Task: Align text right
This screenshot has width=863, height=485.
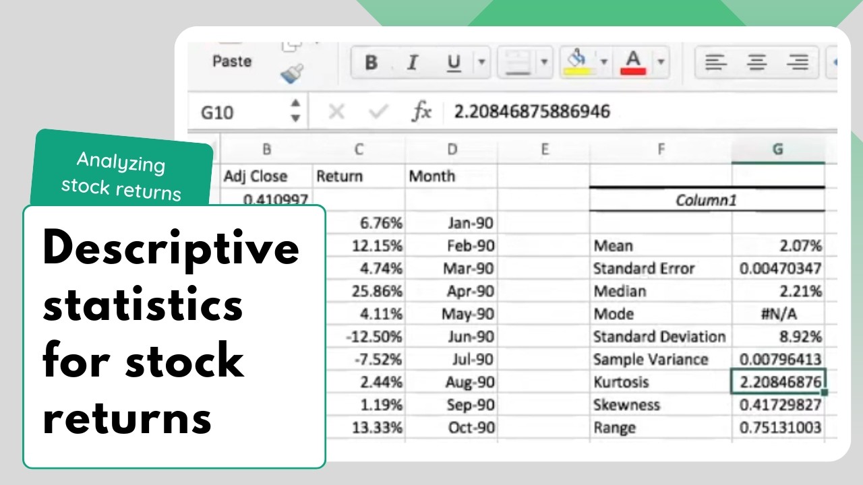Action: (x=798, y=63)
